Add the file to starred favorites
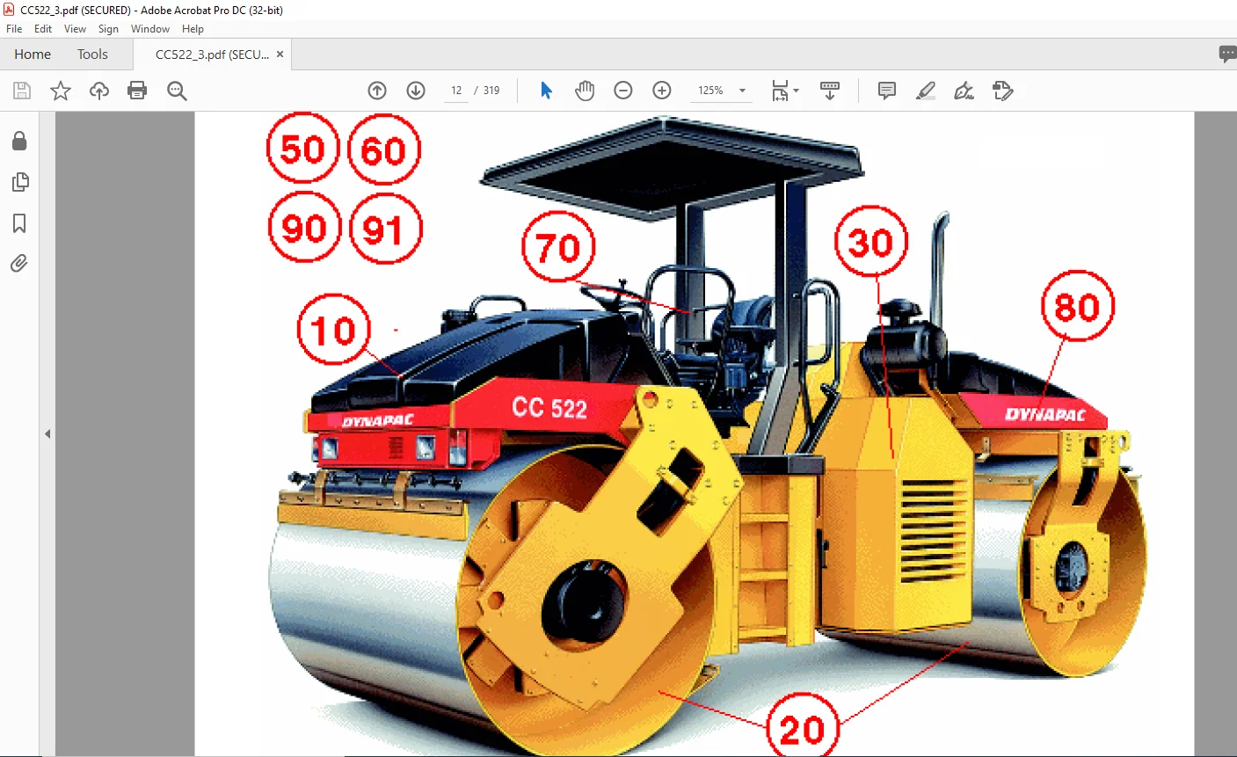Screen dimensions: 1237x757 [x=61, y=91]
